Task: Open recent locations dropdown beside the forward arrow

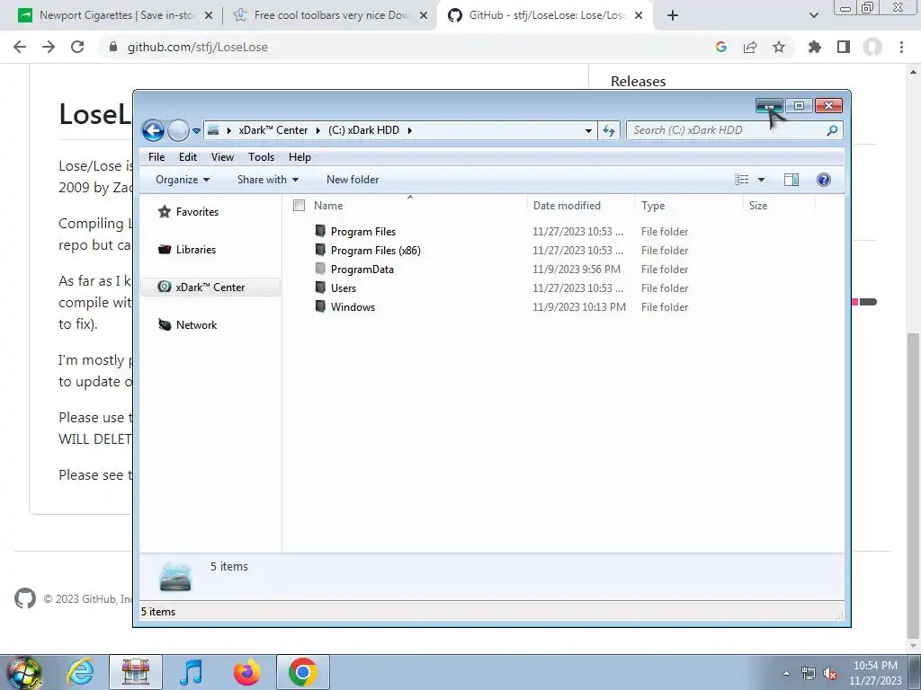Action: 196,131
